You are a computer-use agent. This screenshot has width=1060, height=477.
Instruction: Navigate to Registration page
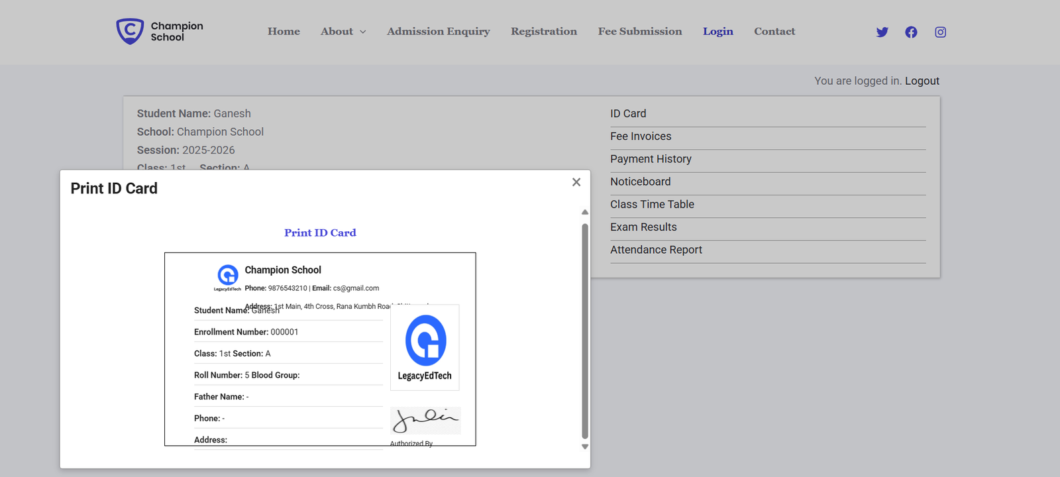click(x=543, y=31)
